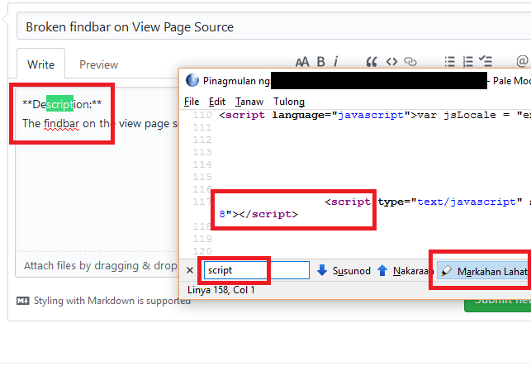
Task: Click the mention (@) icon in the editor toolbar
Action: pos(522,61)
